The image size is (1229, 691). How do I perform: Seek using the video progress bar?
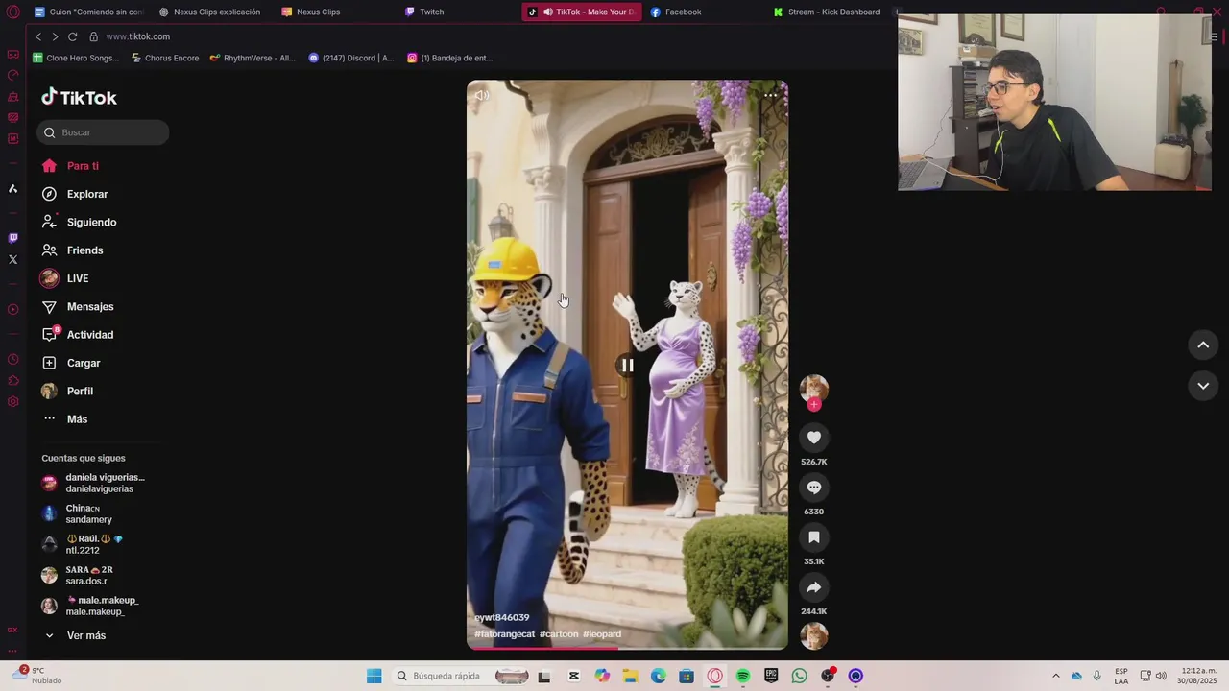(x=627, y=648)
